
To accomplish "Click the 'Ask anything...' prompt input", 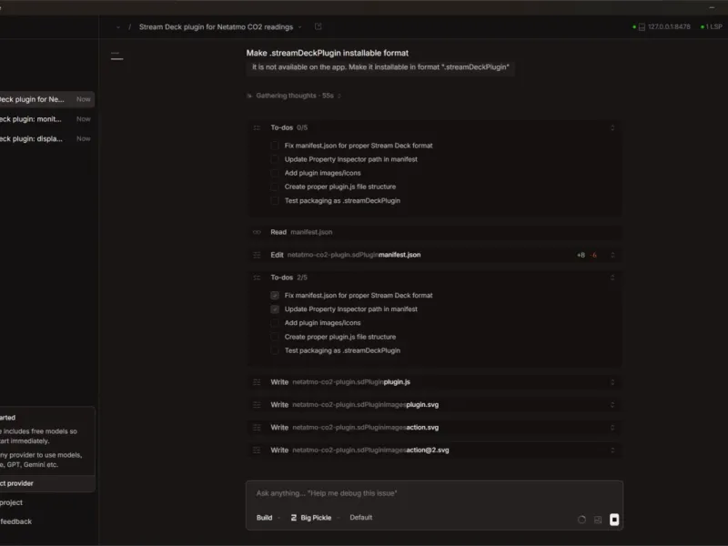I will point(434,493).
